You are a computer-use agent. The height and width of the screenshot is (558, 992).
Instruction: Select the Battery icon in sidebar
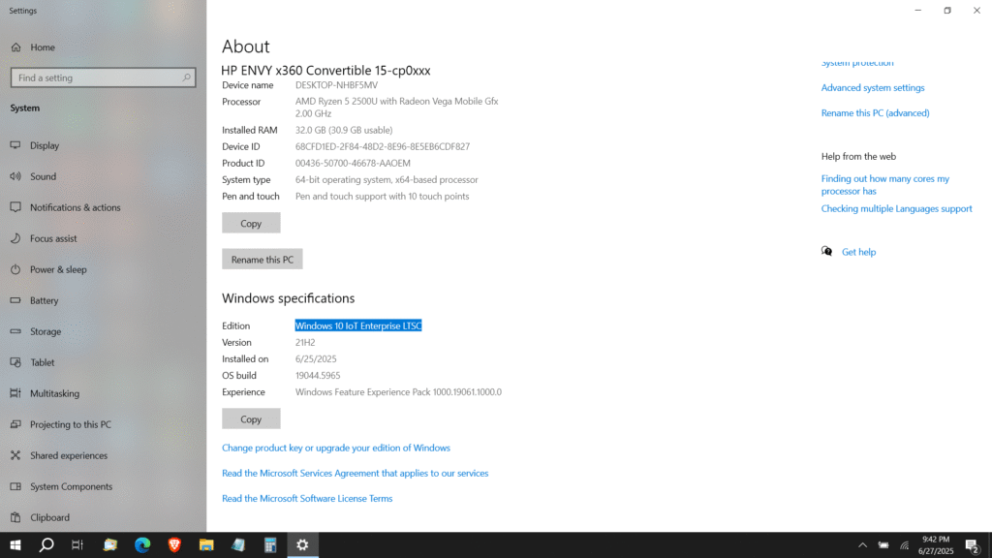pyautogui.click(x=15, y=300)
